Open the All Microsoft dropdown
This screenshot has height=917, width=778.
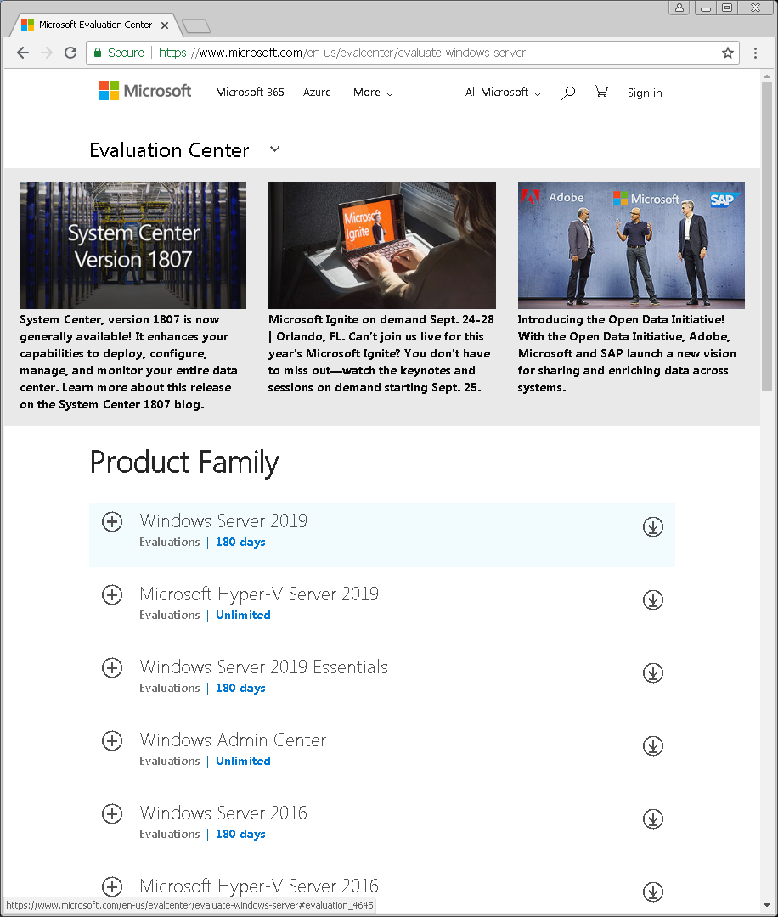(503, 93)
